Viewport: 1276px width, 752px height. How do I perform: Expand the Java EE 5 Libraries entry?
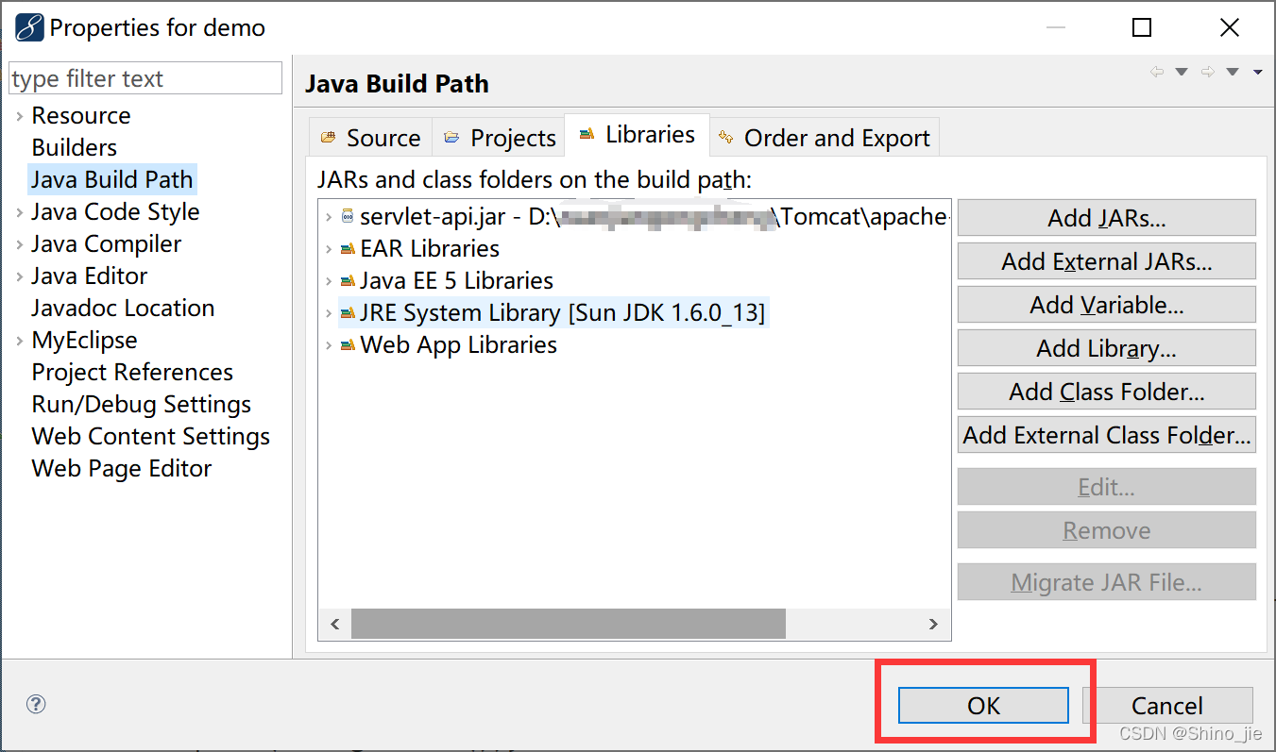tap(329, 281)
